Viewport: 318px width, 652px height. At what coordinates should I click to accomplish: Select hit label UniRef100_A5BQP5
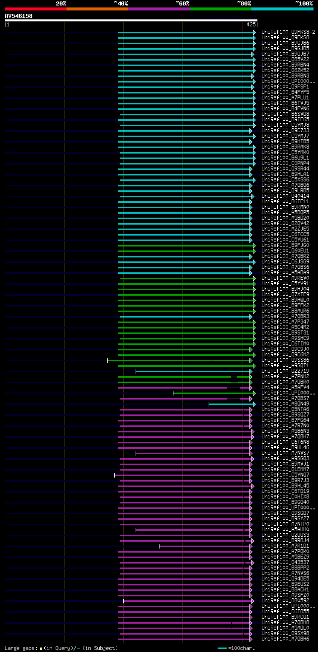286,212
